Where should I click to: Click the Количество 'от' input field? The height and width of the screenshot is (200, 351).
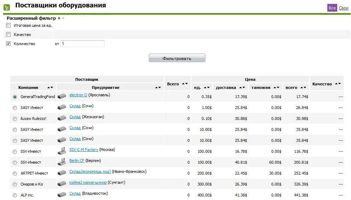click(82, 44)
